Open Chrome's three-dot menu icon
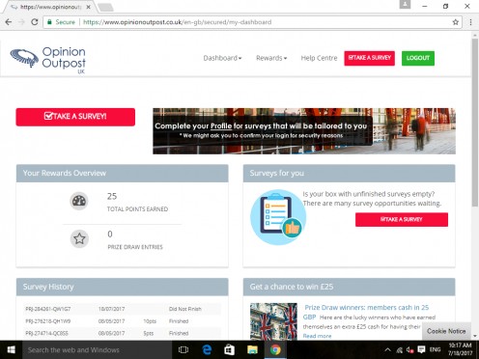Screen dimensions: 479x359 tap(470, 22)
